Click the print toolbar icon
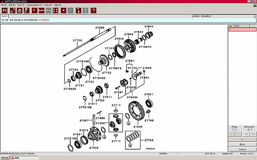Screen dimensions: 257x160 [20, 10]
